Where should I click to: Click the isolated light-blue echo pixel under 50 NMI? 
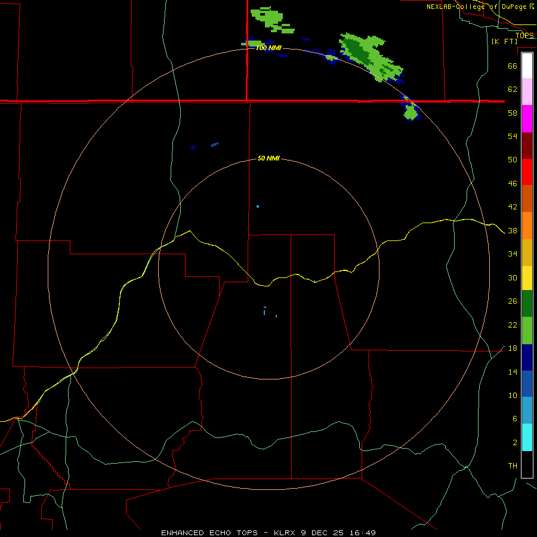(x=258, y=206)
